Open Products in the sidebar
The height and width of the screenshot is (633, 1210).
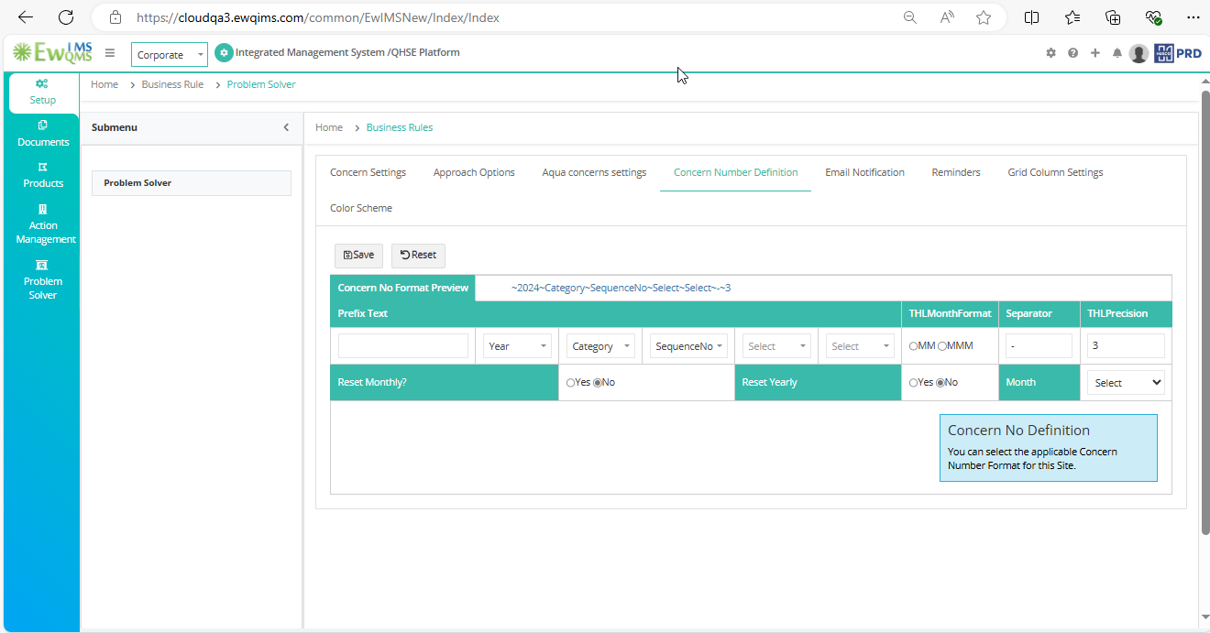tap(43, 175)
